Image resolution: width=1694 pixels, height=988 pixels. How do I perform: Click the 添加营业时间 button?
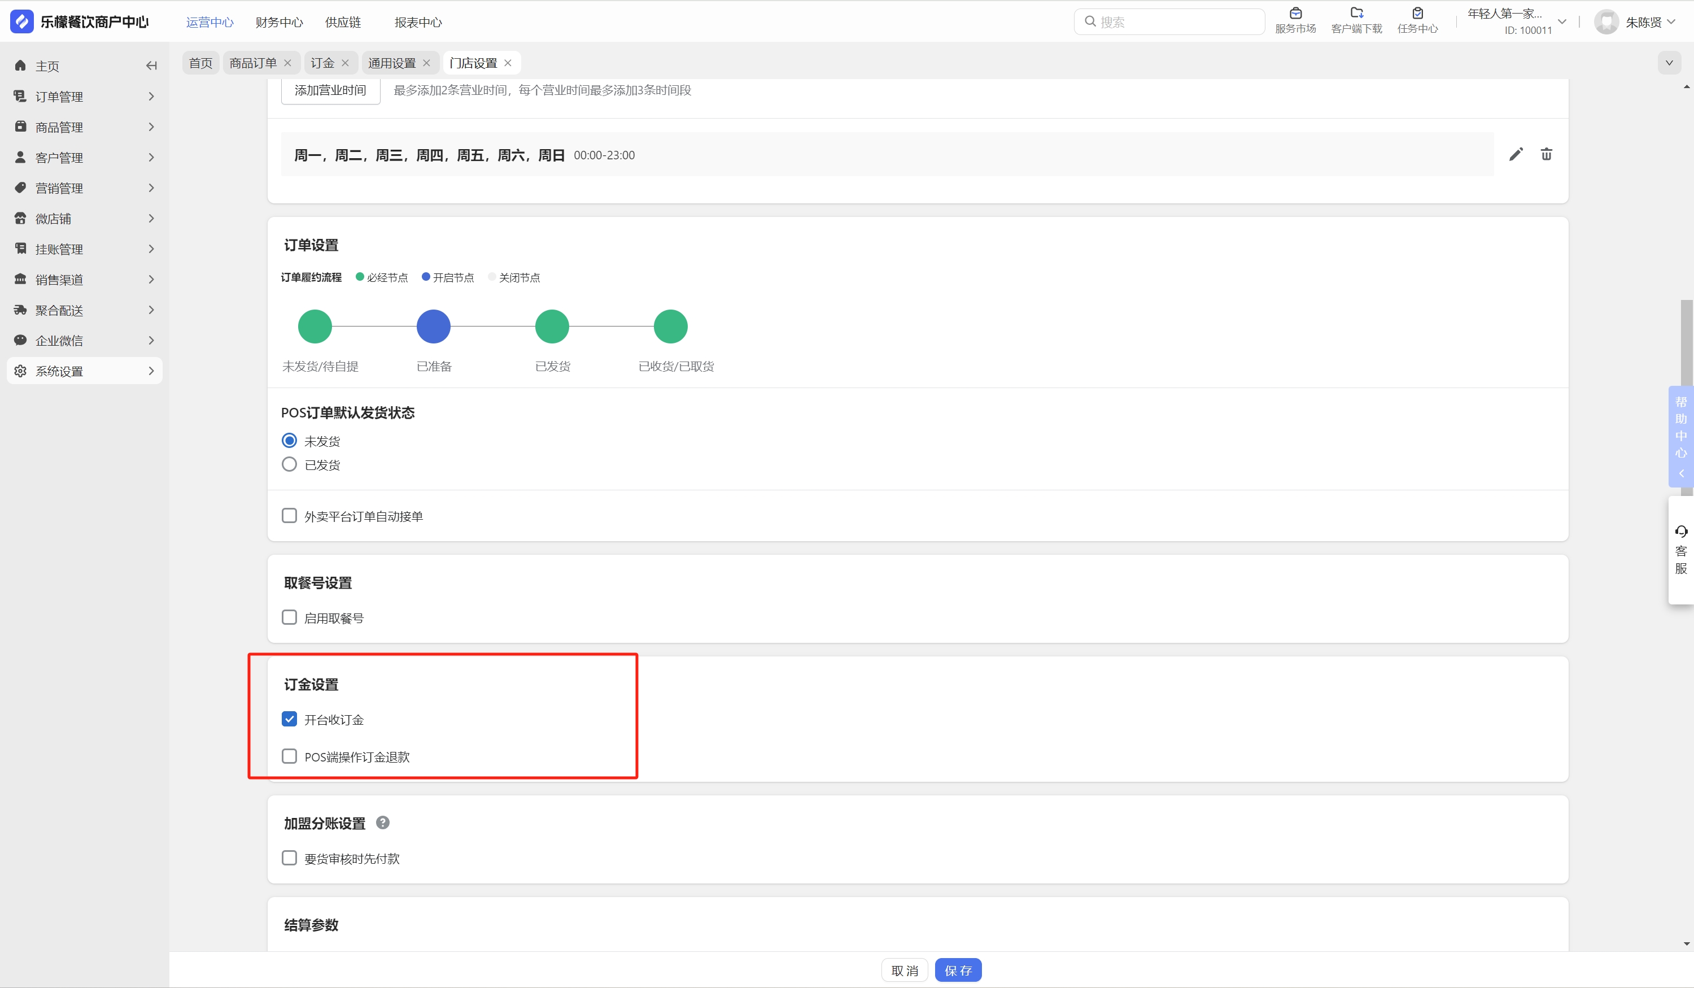330,91
